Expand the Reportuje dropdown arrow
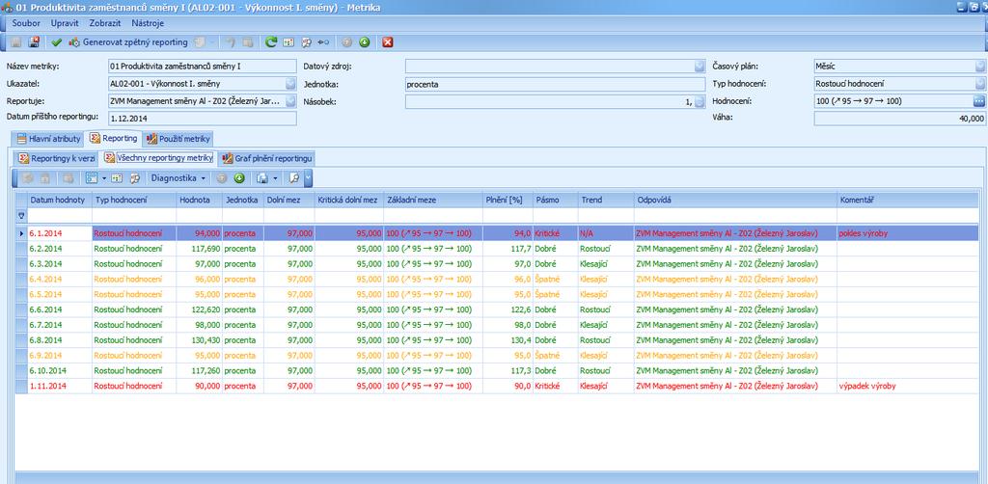Viewport: 988px width, 484px height. (289, 101)
